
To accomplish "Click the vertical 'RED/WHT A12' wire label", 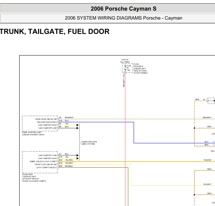I will pyautogui.click(x=124, y=80).
